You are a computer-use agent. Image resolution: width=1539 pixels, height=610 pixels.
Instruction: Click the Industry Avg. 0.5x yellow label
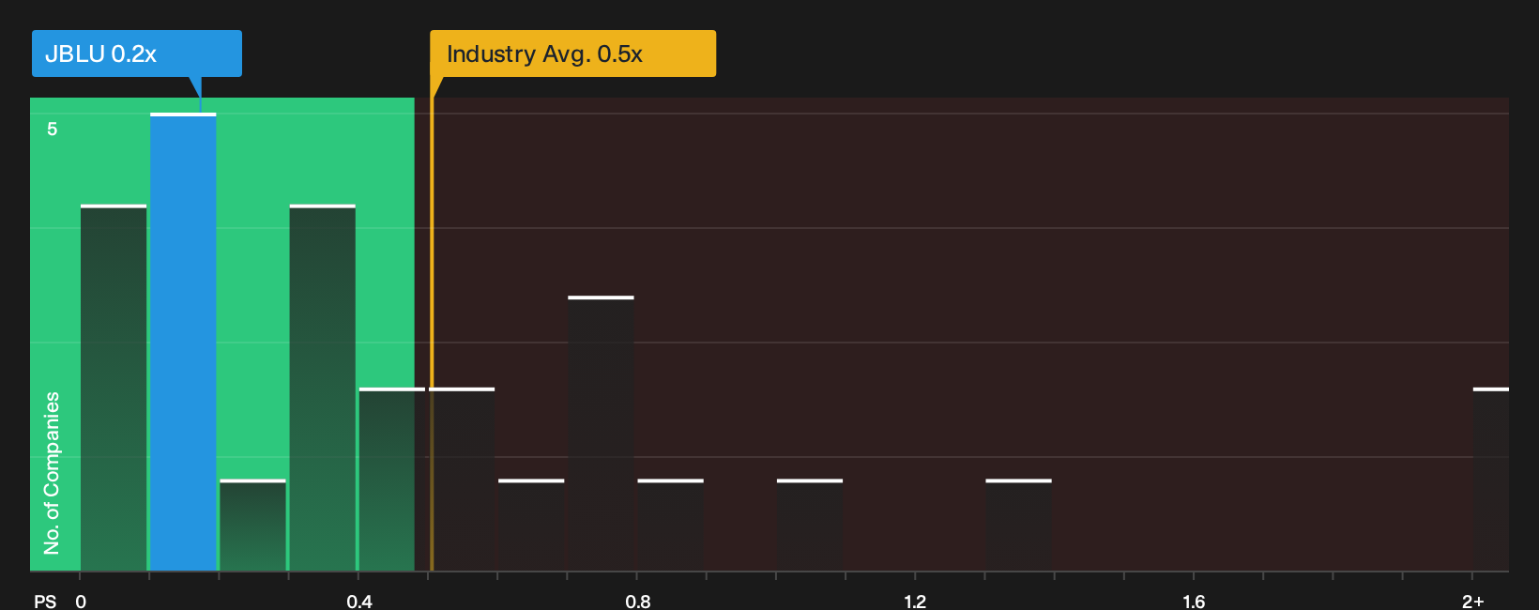pos(572,53)
